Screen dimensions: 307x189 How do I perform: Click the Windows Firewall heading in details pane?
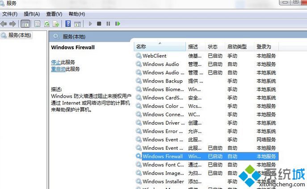pos(73,47)
